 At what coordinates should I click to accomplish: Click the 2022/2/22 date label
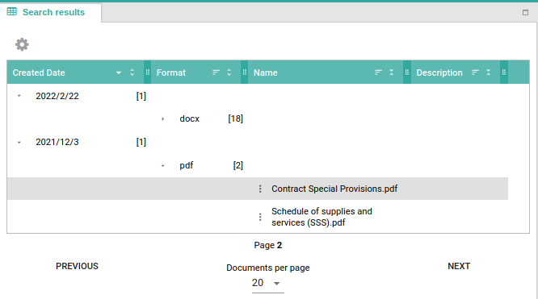(57, 96)
